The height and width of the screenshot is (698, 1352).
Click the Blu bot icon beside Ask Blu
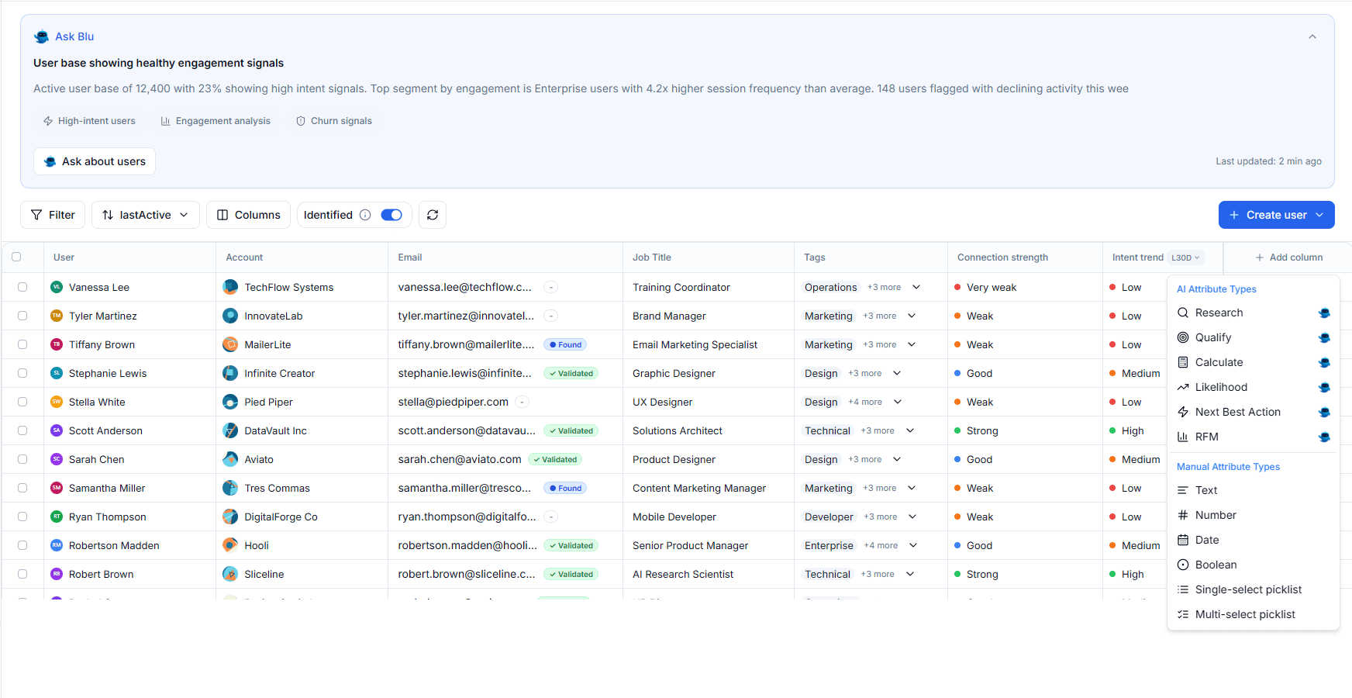point(41,36)
